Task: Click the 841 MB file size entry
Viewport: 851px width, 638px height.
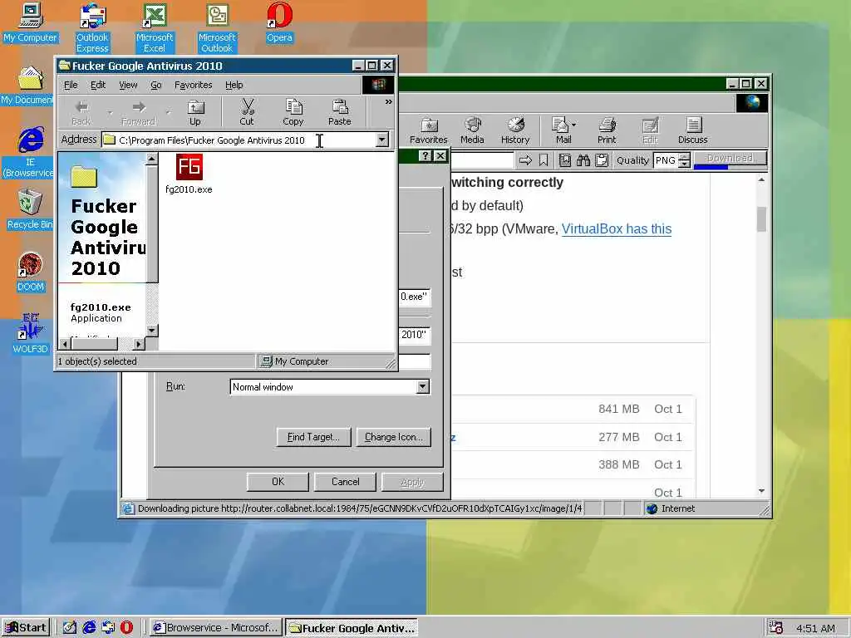Action: pyautogui.click(x=618, y=409)
